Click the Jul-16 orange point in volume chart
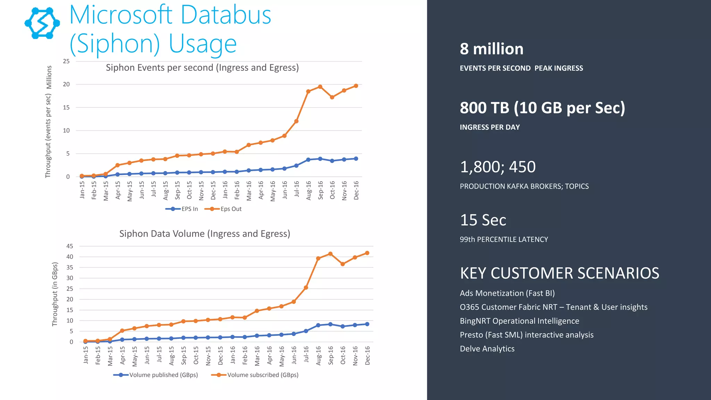Screen dimensions: 711x400 coord(306,287)
